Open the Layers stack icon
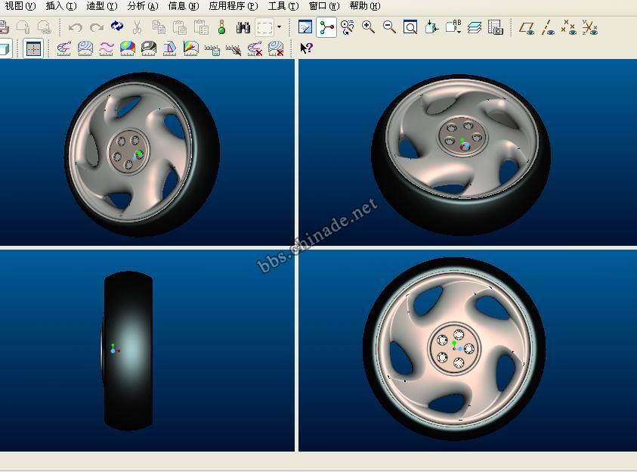 click(474, 28)
